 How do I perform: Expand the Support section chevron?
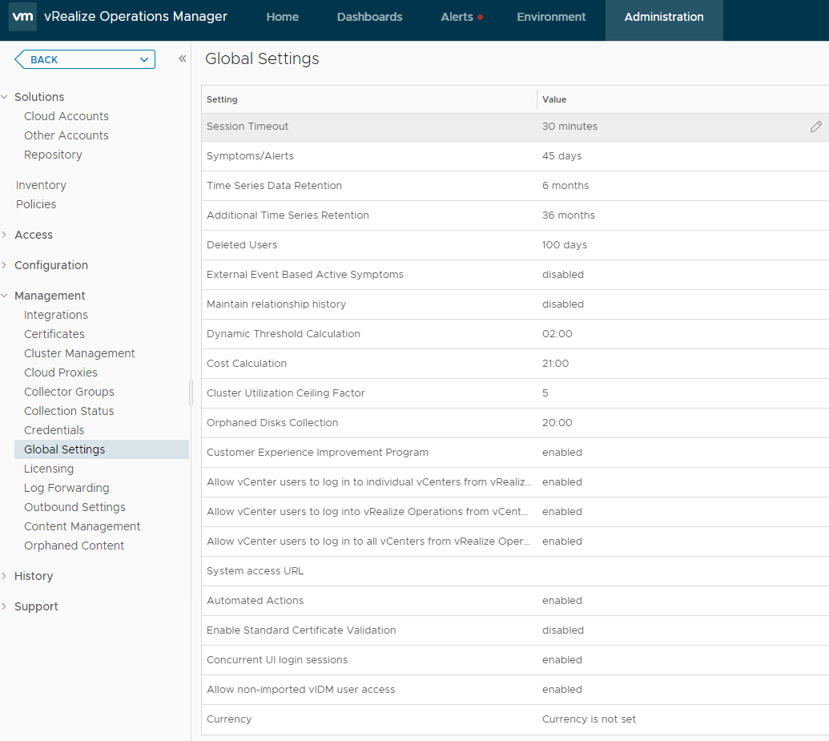(4, 606)
